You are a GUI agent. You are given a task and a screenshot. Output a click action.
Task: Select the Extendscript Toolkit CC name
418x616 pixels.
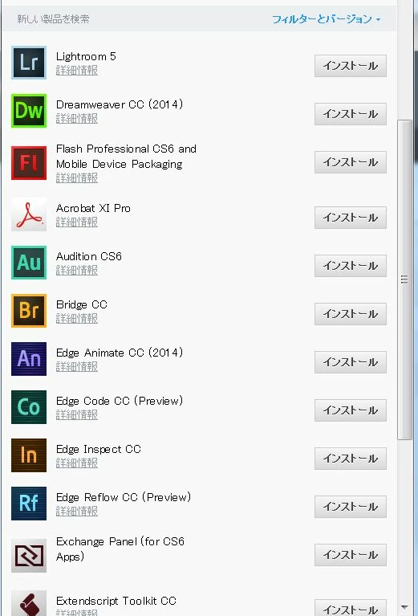[116, 601]
